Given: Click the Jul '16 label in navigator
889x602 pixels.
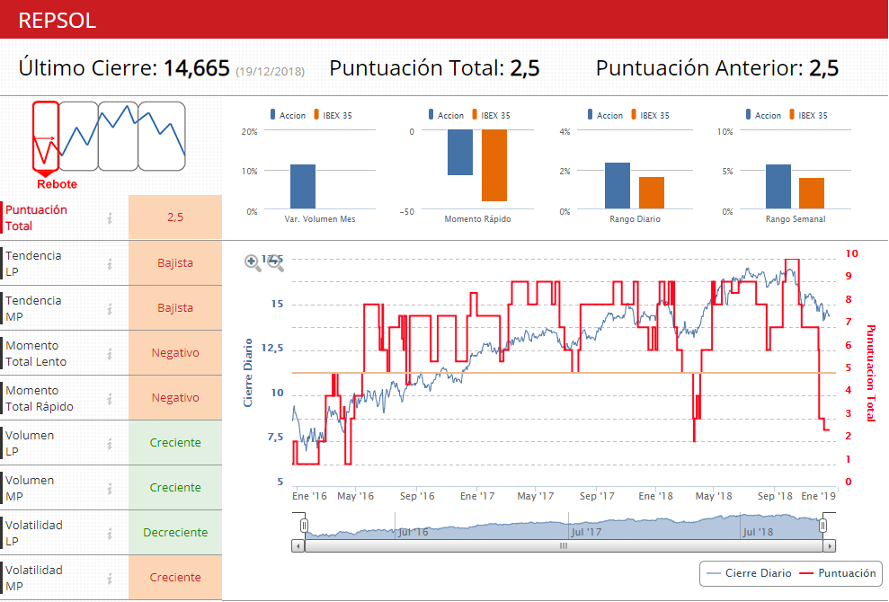Looking at the screenshot, I should coord(413,532).
